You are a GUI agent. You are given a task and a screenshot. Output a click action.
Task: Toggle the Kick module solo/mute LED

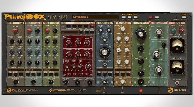93,23
